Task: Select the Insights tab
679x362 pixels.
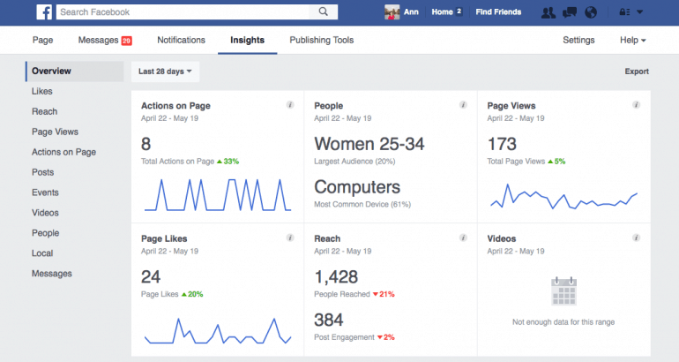Action: pos(247,40)
